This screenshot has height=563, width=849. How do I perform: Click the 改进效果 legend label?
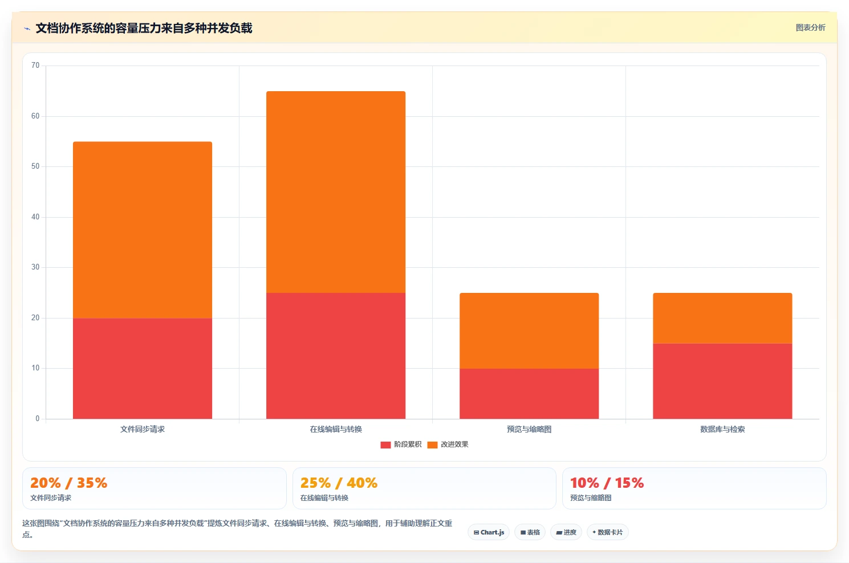click(454, 444)
